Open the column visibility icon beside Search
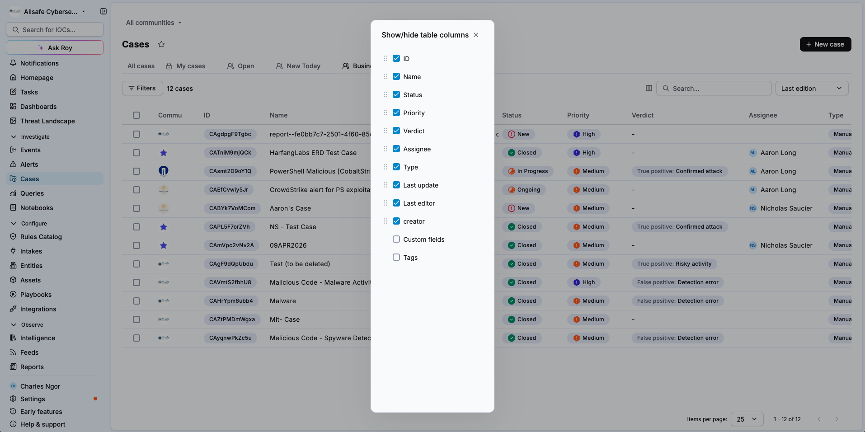The height and width of the screenshot is (432, 865). click(649, 88)
